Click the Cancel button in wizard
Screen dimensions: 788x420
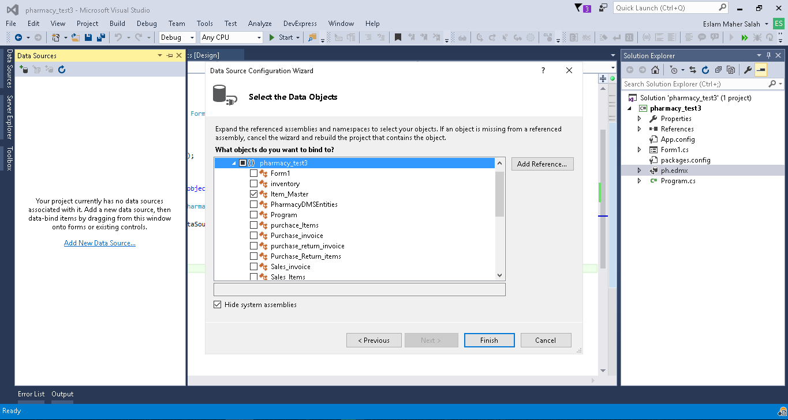point(546,340)
